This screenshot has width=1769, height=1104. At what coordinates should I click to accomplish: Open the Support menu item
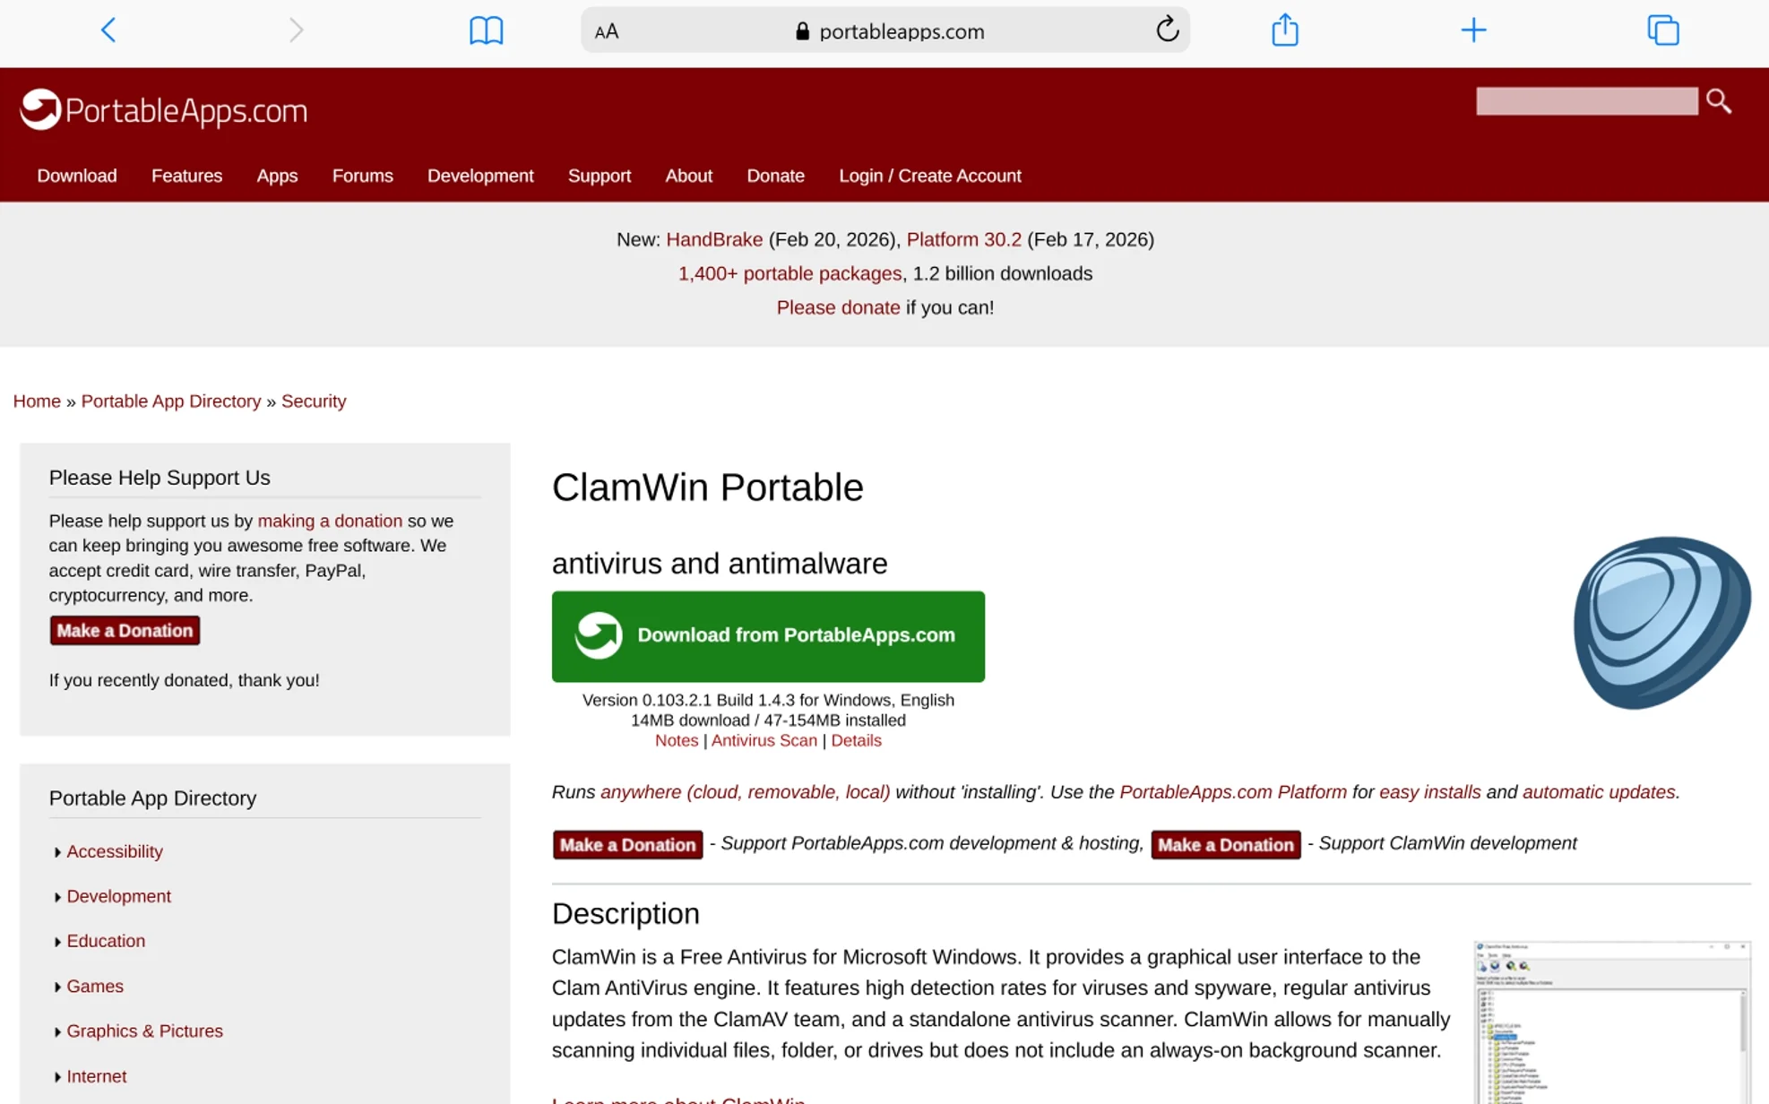point(600,176)
